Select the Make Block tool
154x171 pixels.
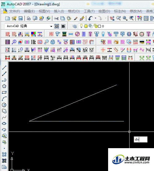click(x=4, y=142)
